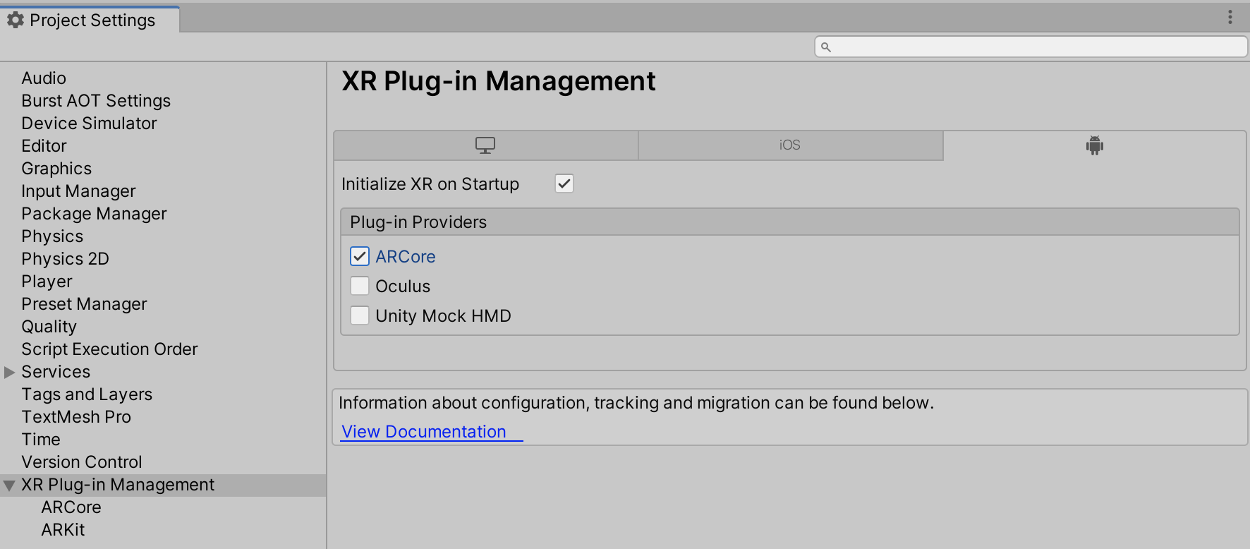This screenshot has width=1250, height=549.
Task: Switch to the iOS platform tab
Action: tap(790, 145)
